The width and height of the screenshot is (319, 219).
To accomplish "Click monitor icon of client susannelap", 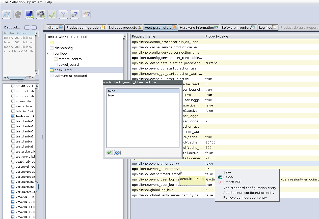I will [13, 101].
